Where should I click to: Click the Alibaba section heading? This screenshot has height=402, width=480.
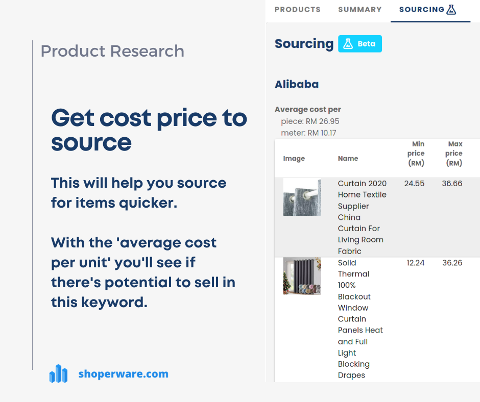point(297,84)
